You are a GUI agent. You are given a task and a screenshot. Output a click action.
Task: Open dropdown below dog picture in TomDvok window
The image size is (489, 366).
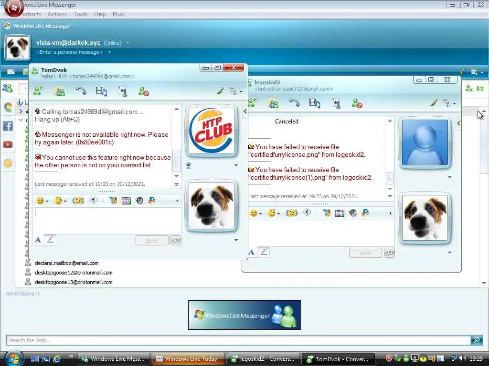236,240
